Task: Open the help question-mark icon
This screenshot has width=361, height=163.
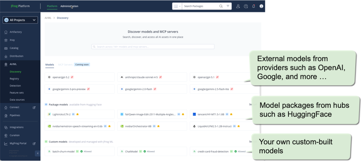Action: click(246, 6)
